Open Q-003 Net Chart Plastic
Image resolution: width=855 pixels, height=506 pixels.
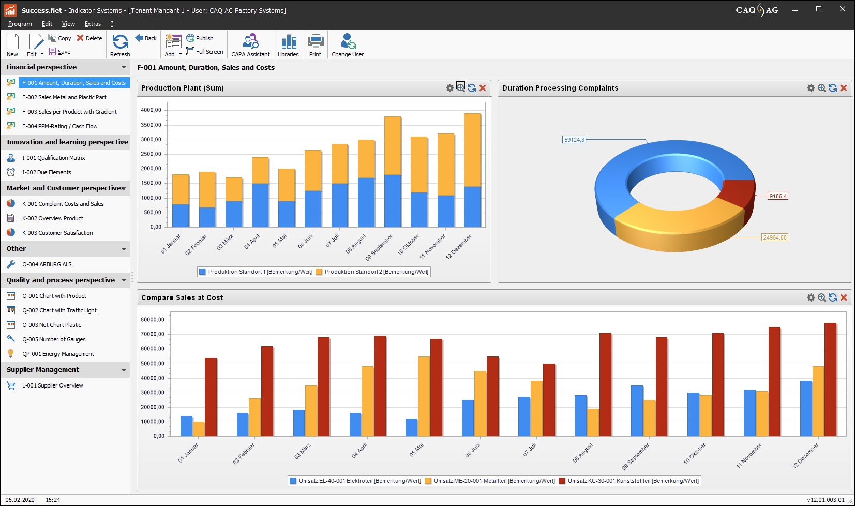coord(51,325)
